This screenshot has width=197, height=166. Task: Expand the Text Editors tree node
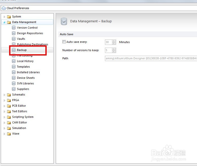point(4,112)
